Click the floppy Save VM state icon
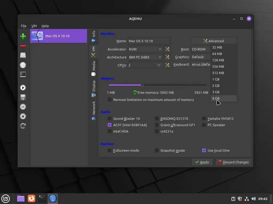 coord(23,97)
